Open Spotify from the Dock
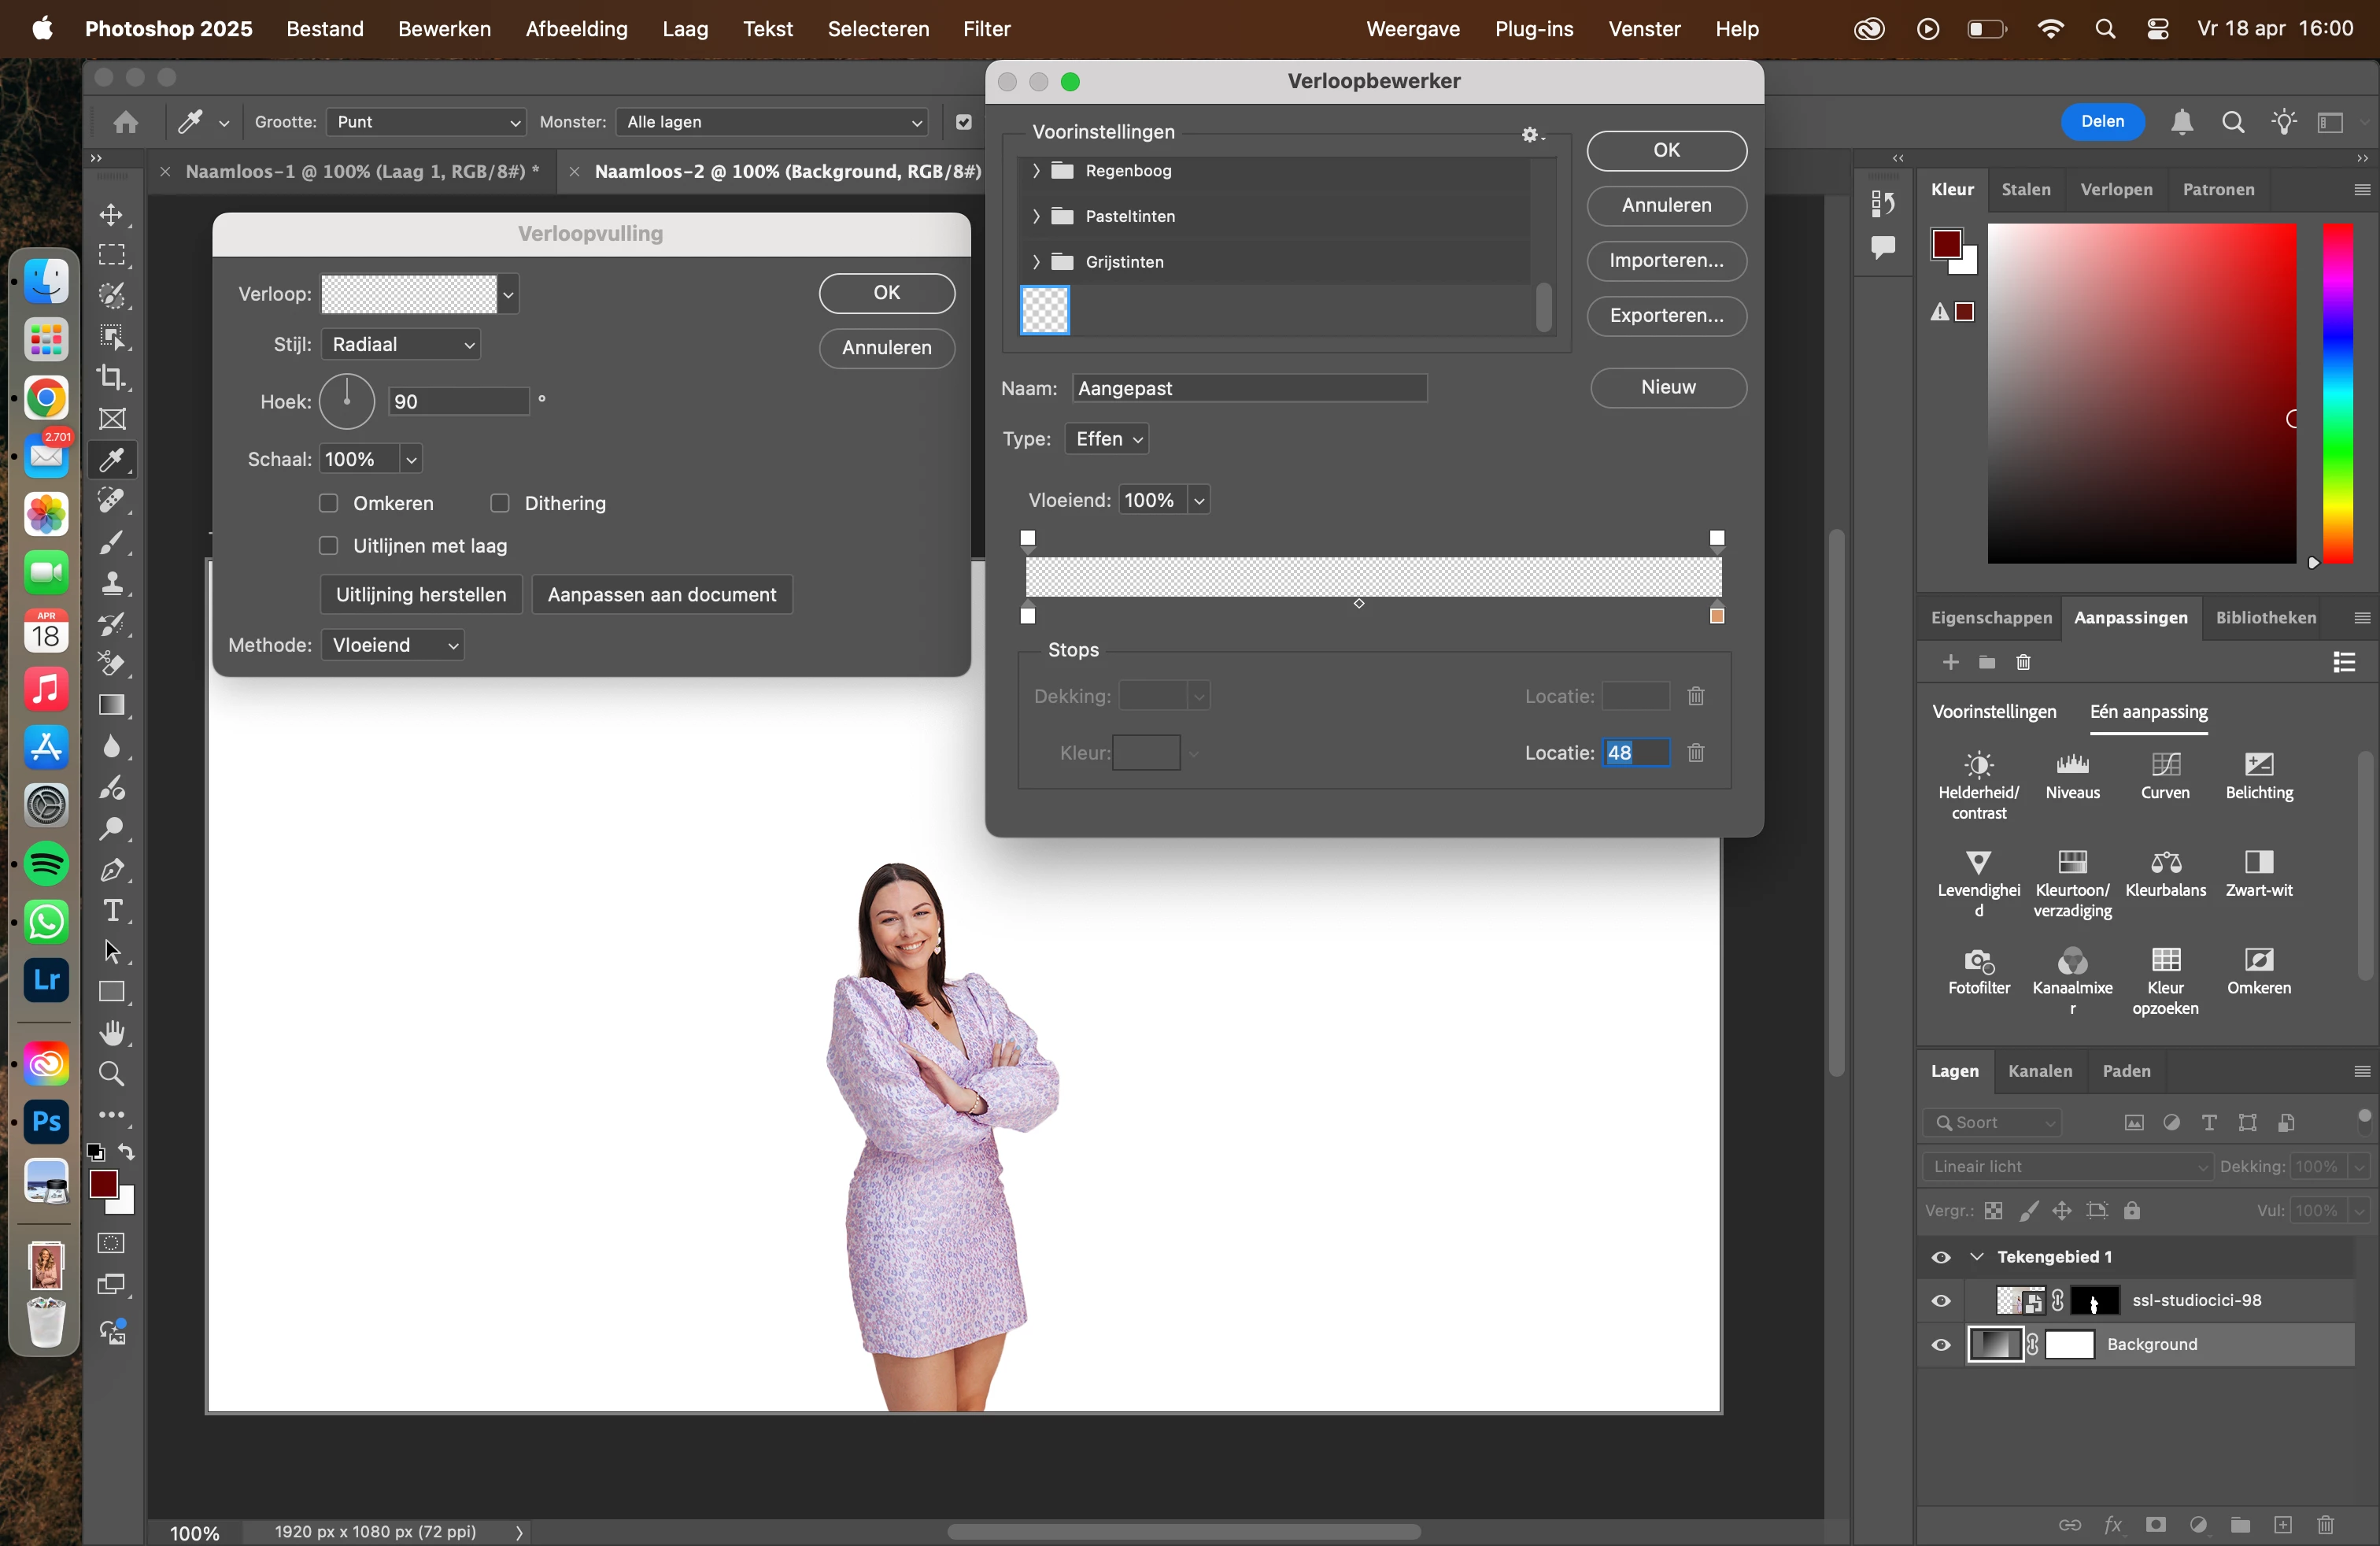The height and width of the screenshot is (1546, 2380). point(46,863)
